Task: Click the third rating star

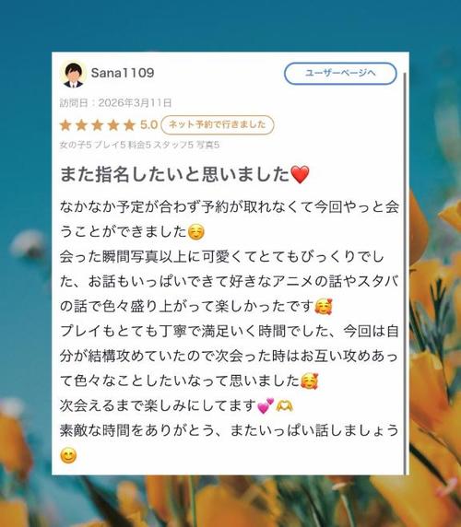Action: 97,125
